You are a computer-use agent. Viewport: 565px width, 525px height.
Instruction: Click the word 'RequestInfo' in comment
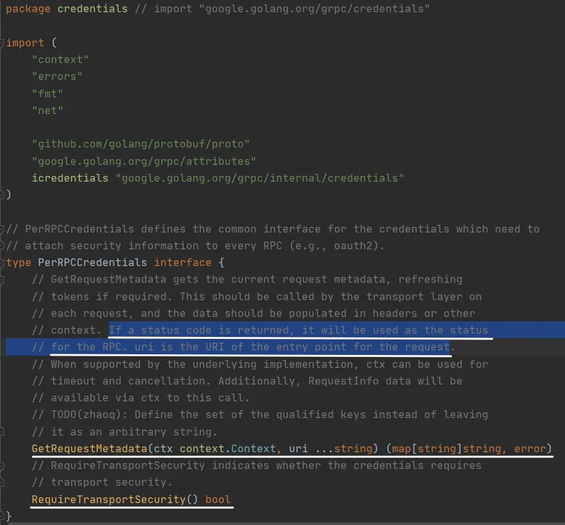click(344, 381)
